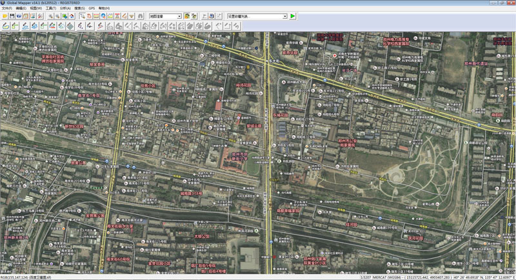The width and height of the screenshot is (516, 280).
Task: Restore the home view with the house icon
Action: [72, 16]
